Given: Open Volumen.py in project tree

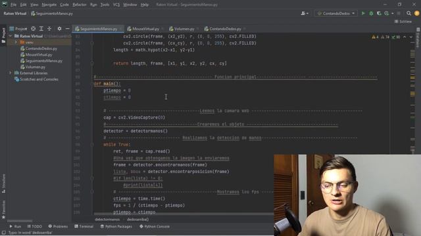Looking at the screenshot, I should click(x=33, y=67).
